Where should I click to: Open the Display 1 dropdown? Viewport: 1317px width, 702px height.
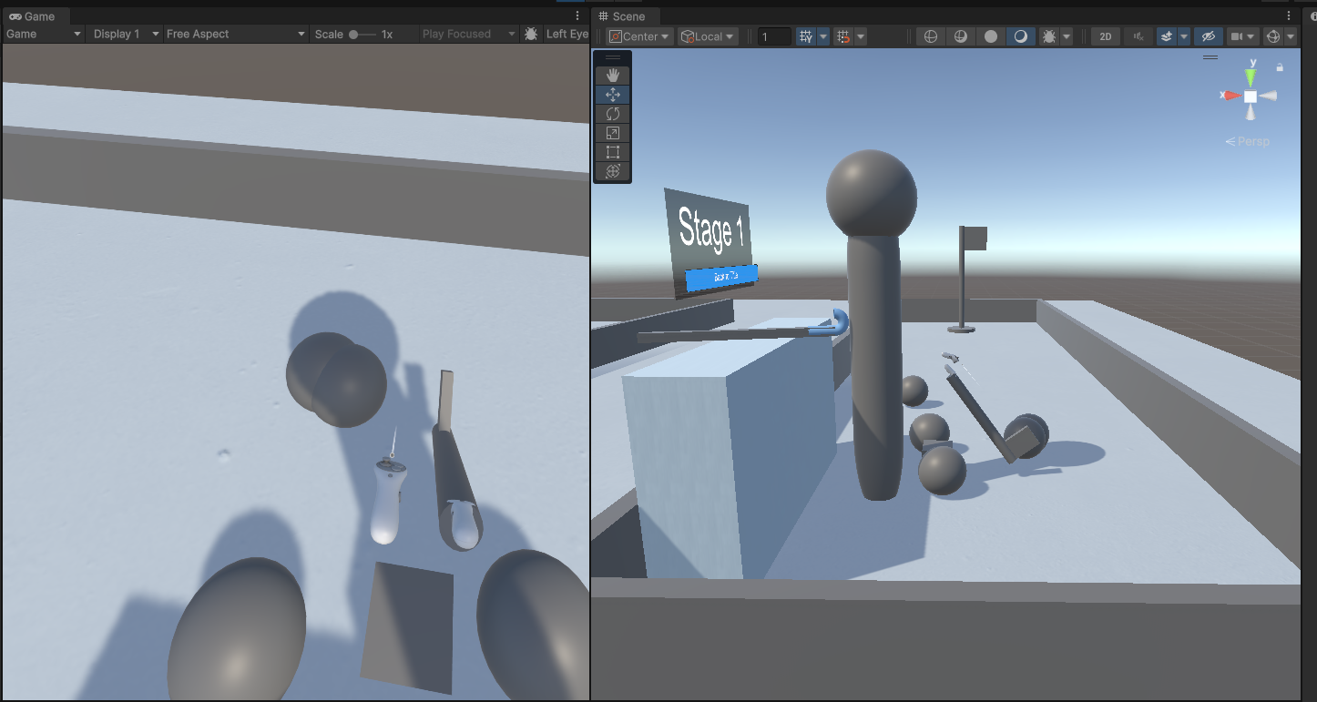(x=124, y=34)
